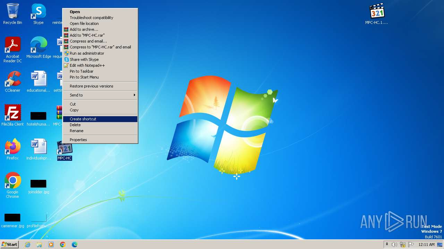
Task: Select the Skype desktop shortcut
Action: (39, 14)
